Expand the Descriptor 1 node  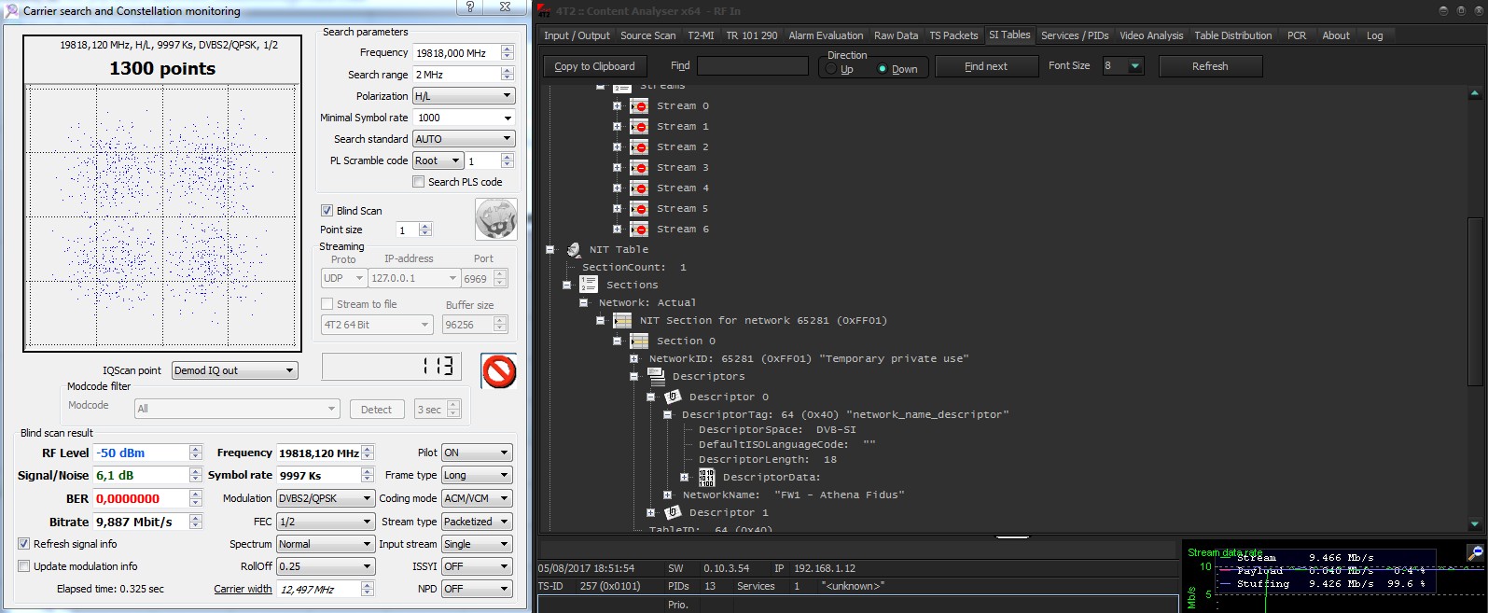tap(650, 513)
